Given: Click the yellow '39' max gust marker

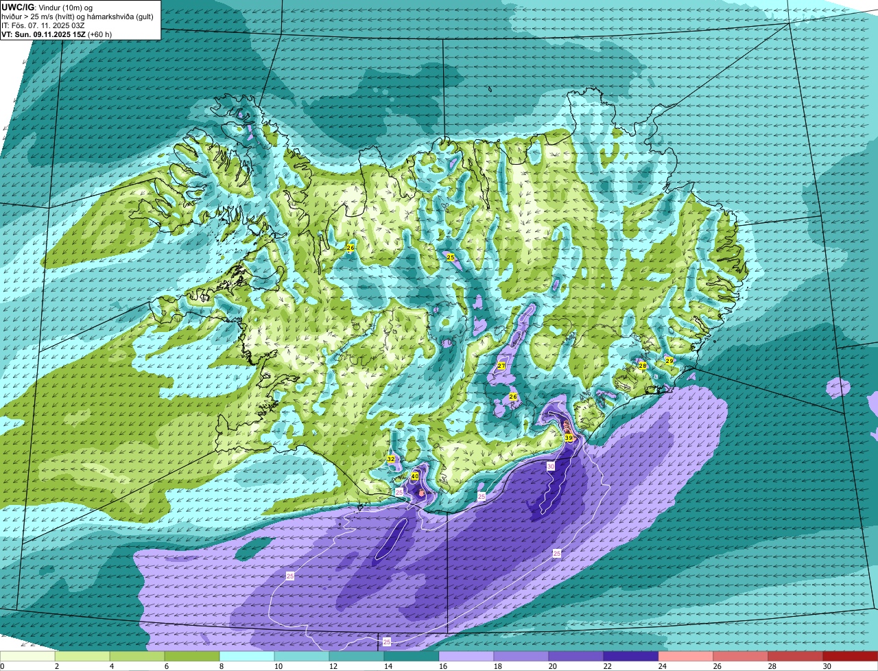Looking at the screenshot, I should click(569, 438).
